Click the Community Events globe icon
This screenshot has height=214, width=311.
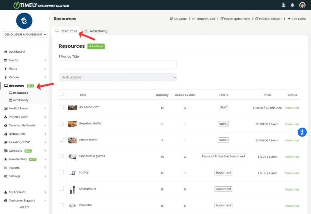click(x=5, y=126)
